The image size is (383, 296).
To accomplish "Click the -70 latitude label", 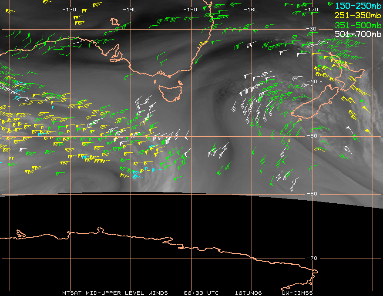I will tap(312, 258).
